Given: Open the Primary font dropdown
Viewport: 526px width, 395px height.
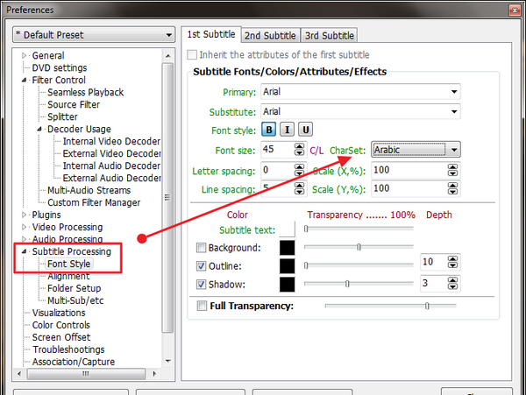Looking at the screenshot, I should 360,91.
